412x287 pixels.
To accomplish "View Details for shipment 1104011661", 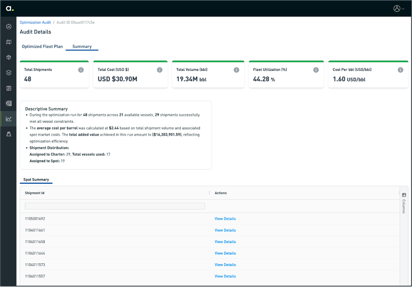I will coord(225,230).
